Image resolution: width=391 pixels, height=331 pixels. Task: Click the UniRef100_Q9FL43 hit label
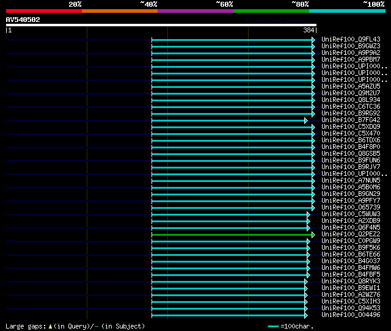351,39
